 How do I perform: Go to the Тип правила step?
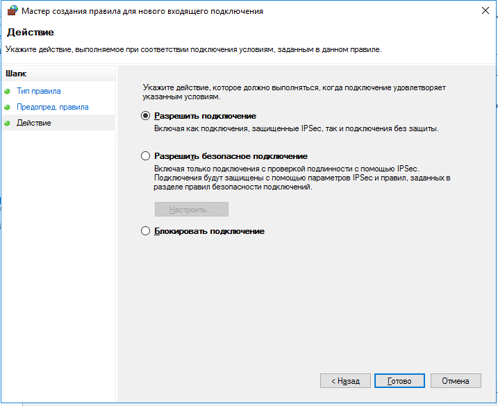point(38,91)
